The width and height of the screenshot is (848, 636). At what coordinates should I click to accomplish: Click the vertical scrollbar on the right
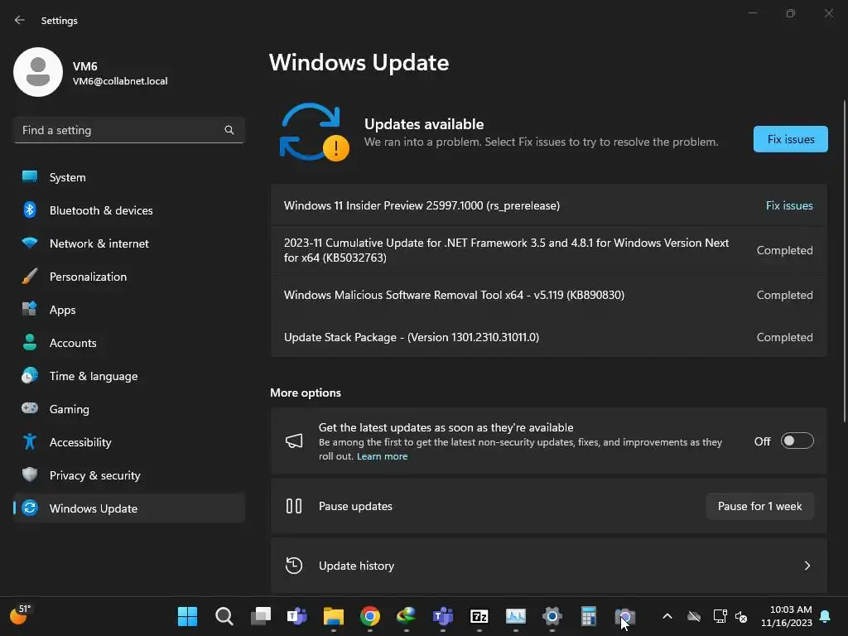click(x=845, y=261)
